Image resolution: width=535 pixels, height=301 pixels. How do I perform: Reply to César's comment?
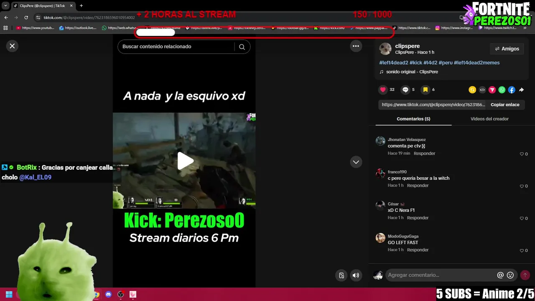[x=418, y=218]
